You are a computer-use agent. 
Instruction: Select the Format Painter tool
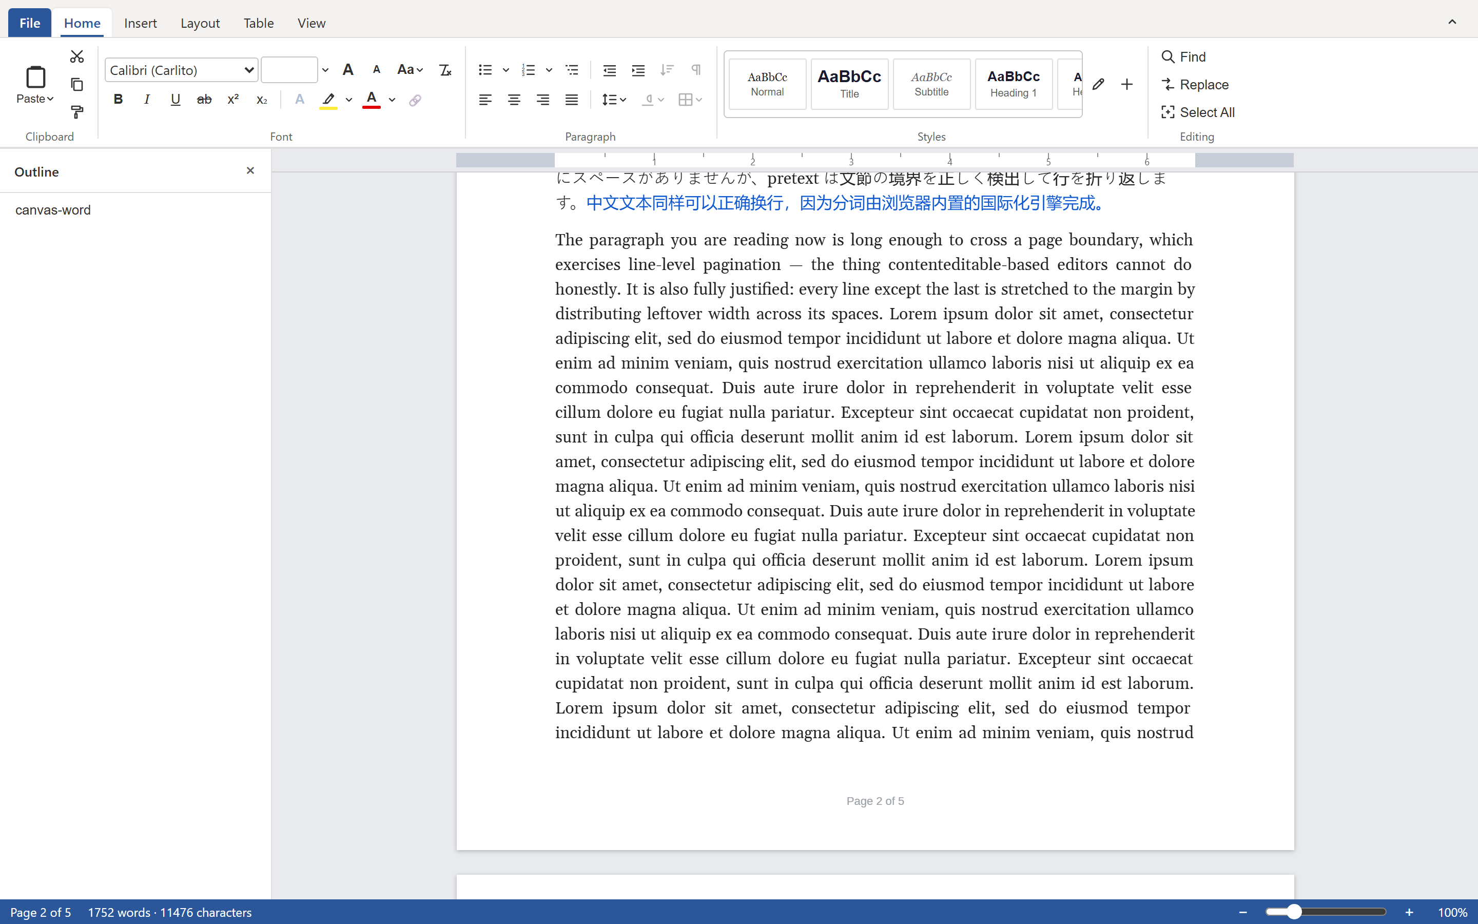(77, 112)
